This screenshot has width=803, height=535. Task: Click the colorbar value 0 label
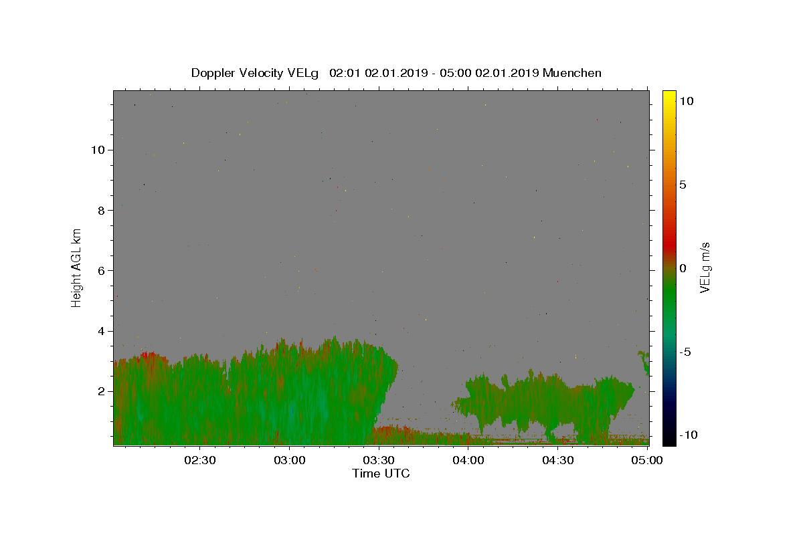point(683,268)
